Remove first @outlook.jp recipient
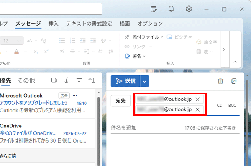 pyautogui.click(x=198, y=99)
